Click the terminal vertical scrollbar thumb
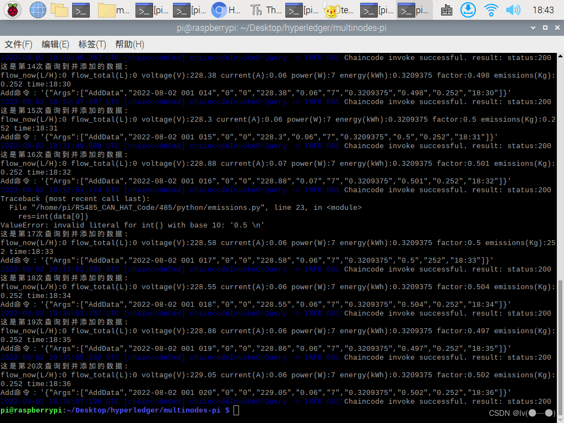 [x=560, y=341]
